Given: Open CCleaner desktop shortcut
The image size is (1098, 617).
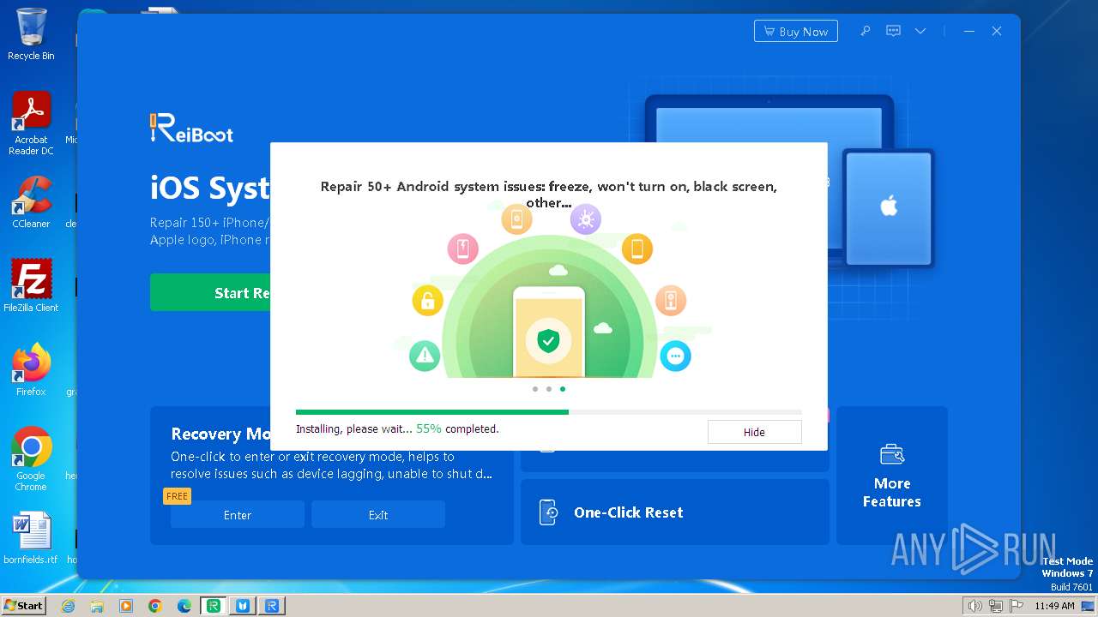Looking at the screenshot, I should 31,202.
